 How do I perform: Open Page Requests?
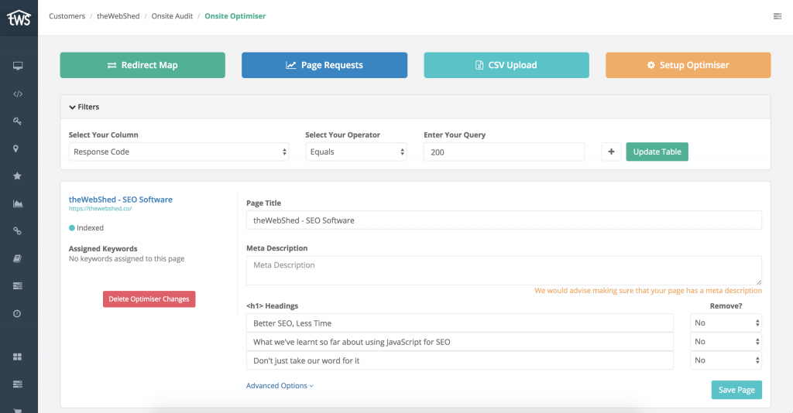tap(324, 65)
